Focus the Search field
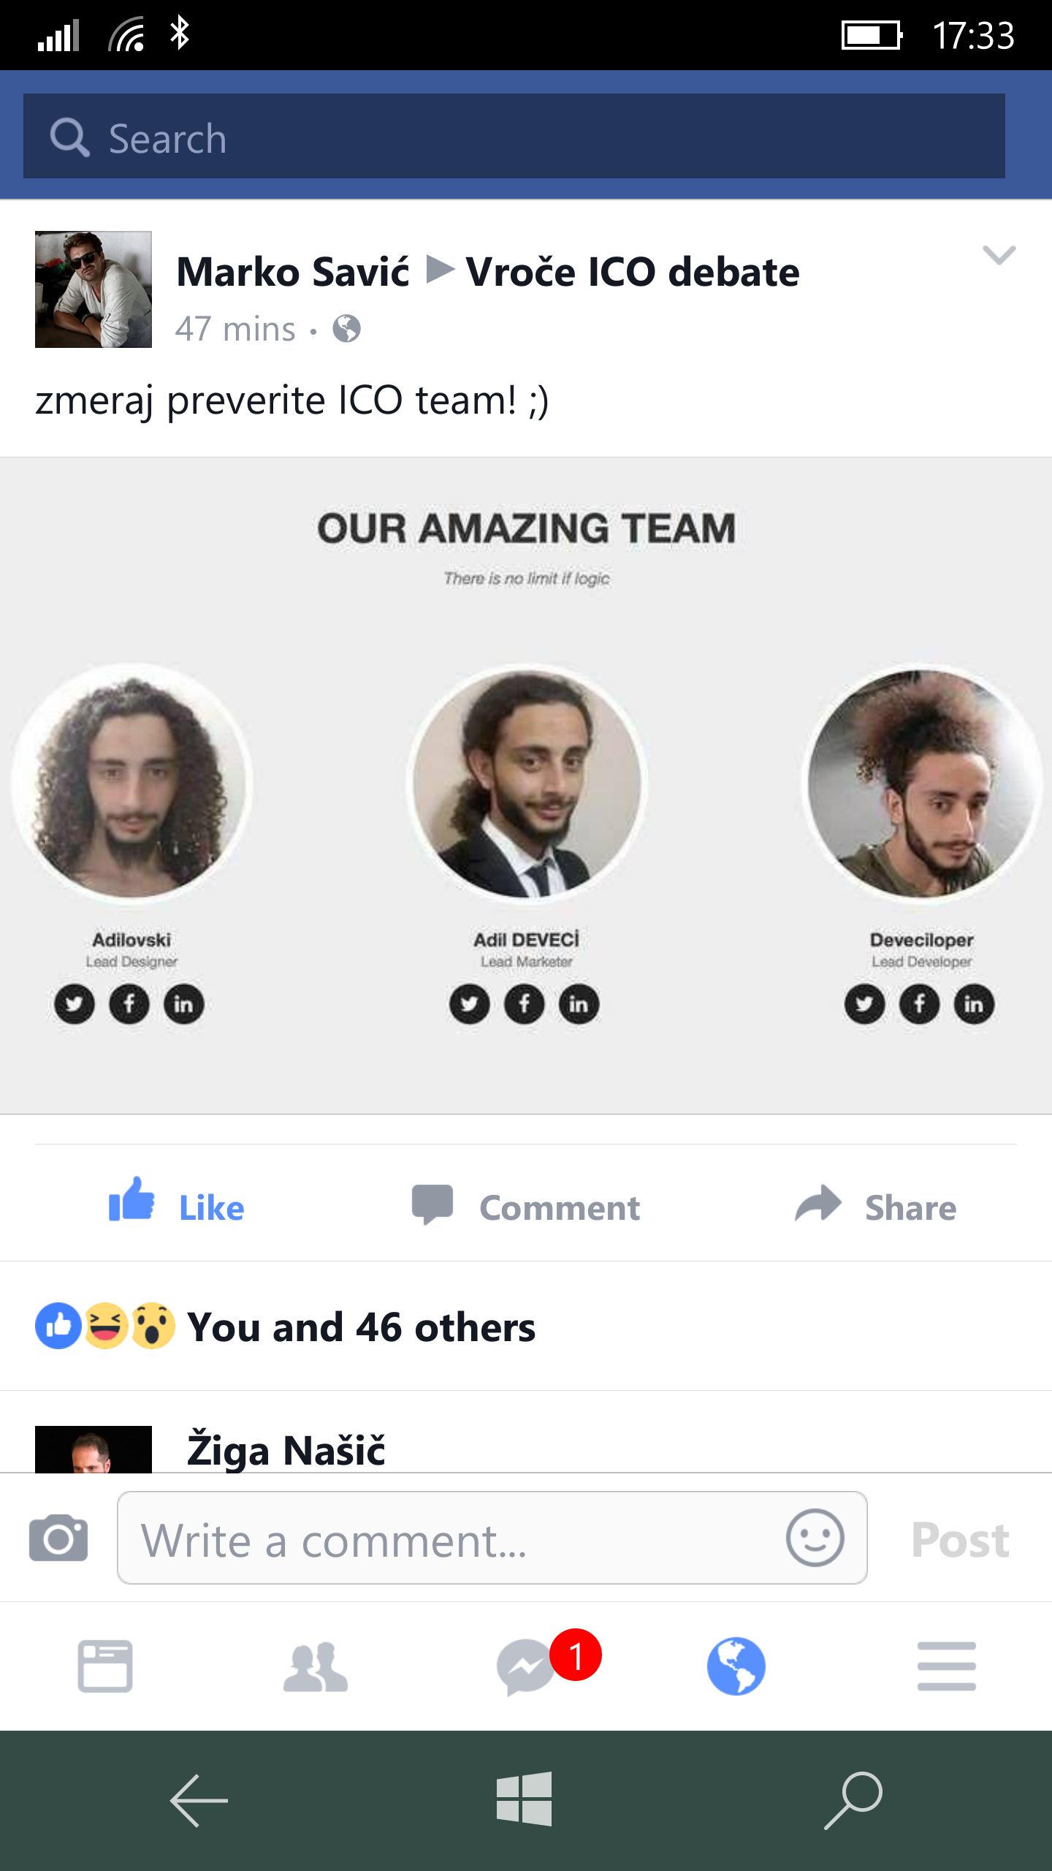 coord(514,137)
